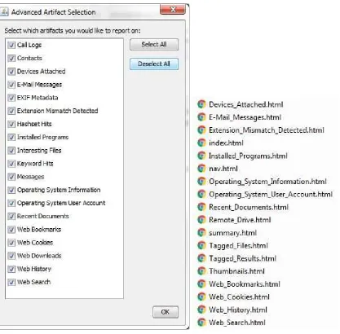Toggle the Web Bookmarks checkbox
Screen dimensions: 340x334
(x=11, y=230)
